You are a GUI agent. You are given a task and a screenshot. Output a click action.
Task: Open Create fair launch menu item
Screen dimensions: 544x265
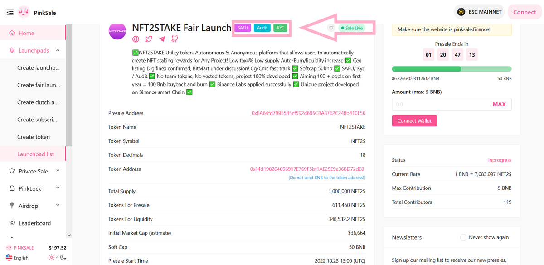[38, 85]
